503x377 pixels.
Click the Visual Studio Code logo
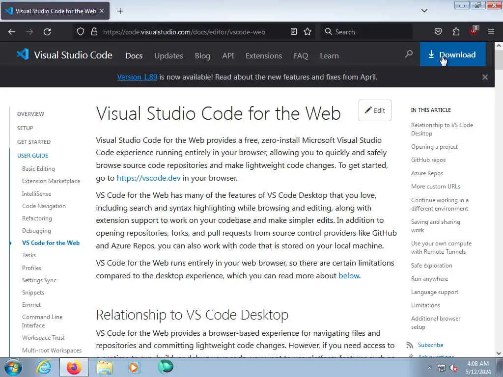[64, 55]
